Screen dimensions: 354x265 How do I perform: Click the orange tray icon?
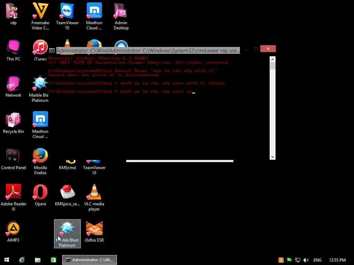(x=281, y=260)
